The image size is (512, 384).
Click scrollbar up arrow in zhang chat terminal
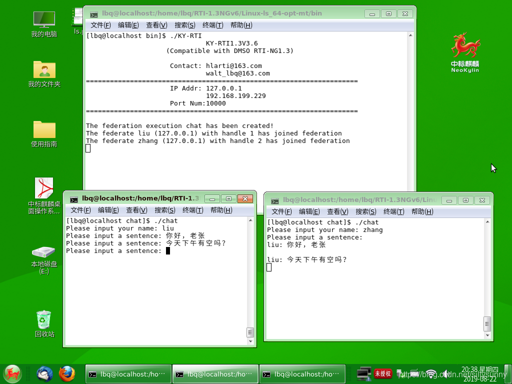pyautogui.click(x=487, y=222)
